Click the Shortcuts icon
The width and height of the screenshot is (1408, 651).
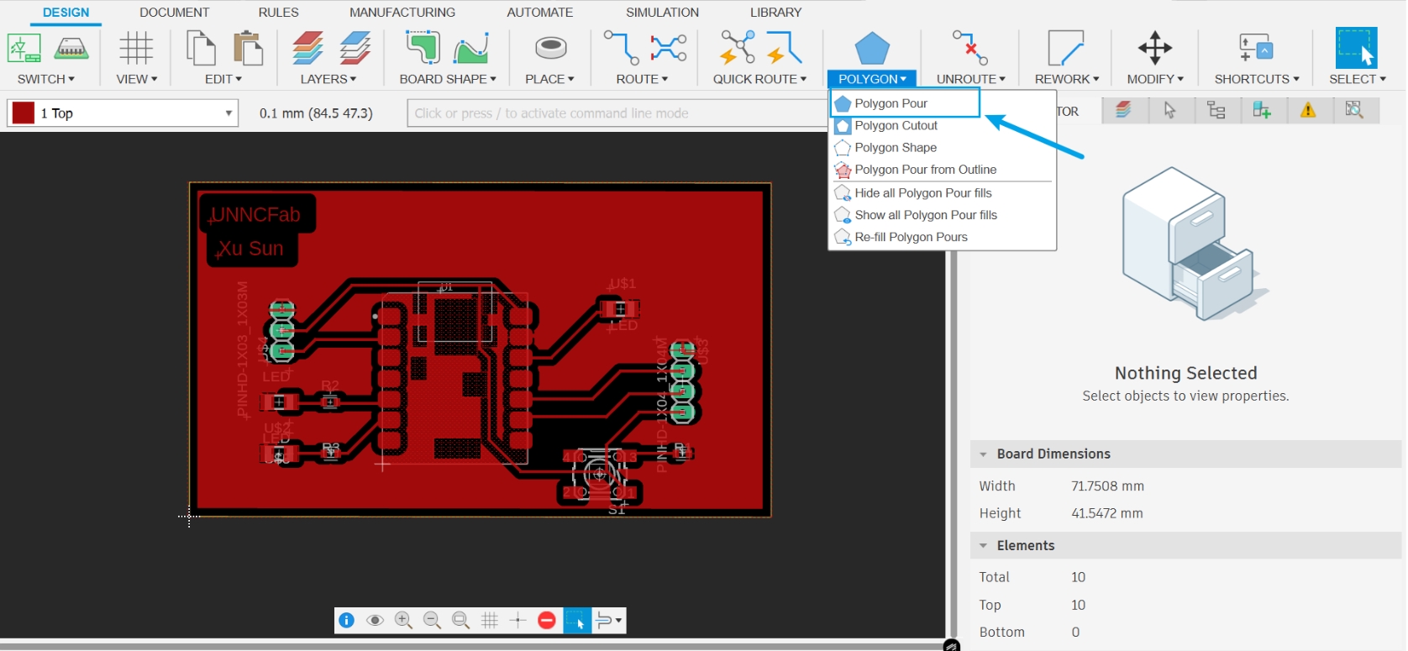[1256, 48]
